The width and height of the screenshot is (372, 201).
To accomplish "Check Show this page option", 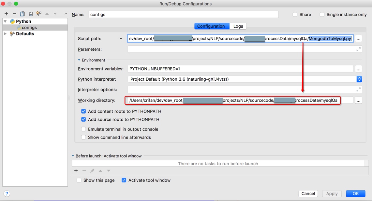I will click(79, 180).
